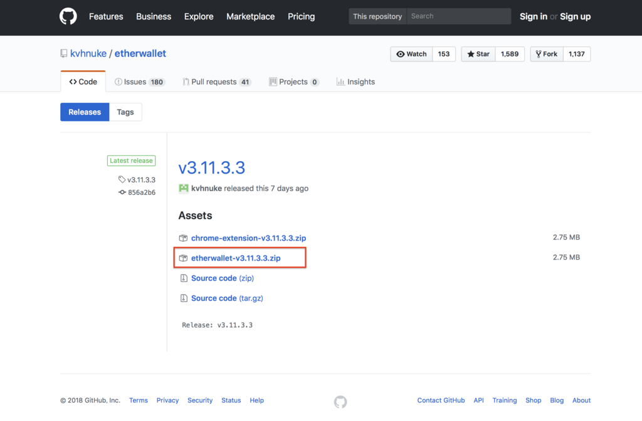Download Source code (zip)
642x421 pixels.
tap(223, 278)
